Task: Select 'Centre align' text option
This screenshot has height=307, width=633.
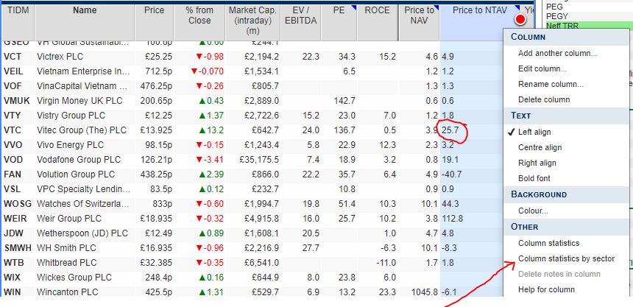Action: [x=540, y=147]
